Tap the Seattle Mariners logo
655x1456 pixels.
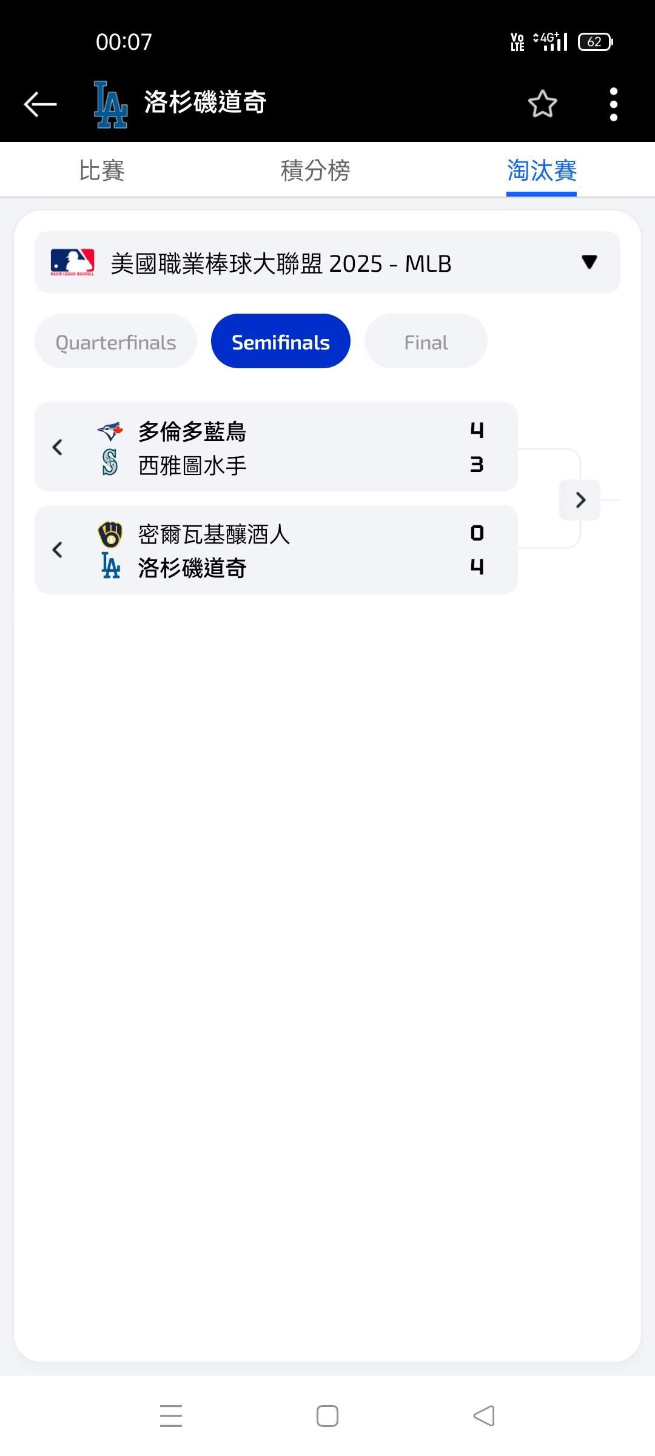tap(110, 463)
